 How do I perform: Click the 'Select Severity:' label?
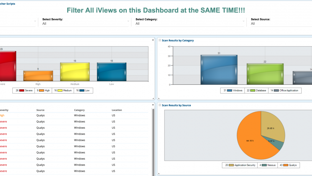[x=53, y=19]
